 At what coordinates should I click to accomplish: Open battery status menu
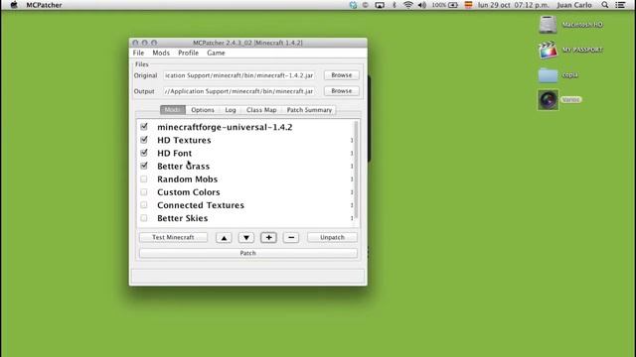pyautogui.click(x=445, y=5)
